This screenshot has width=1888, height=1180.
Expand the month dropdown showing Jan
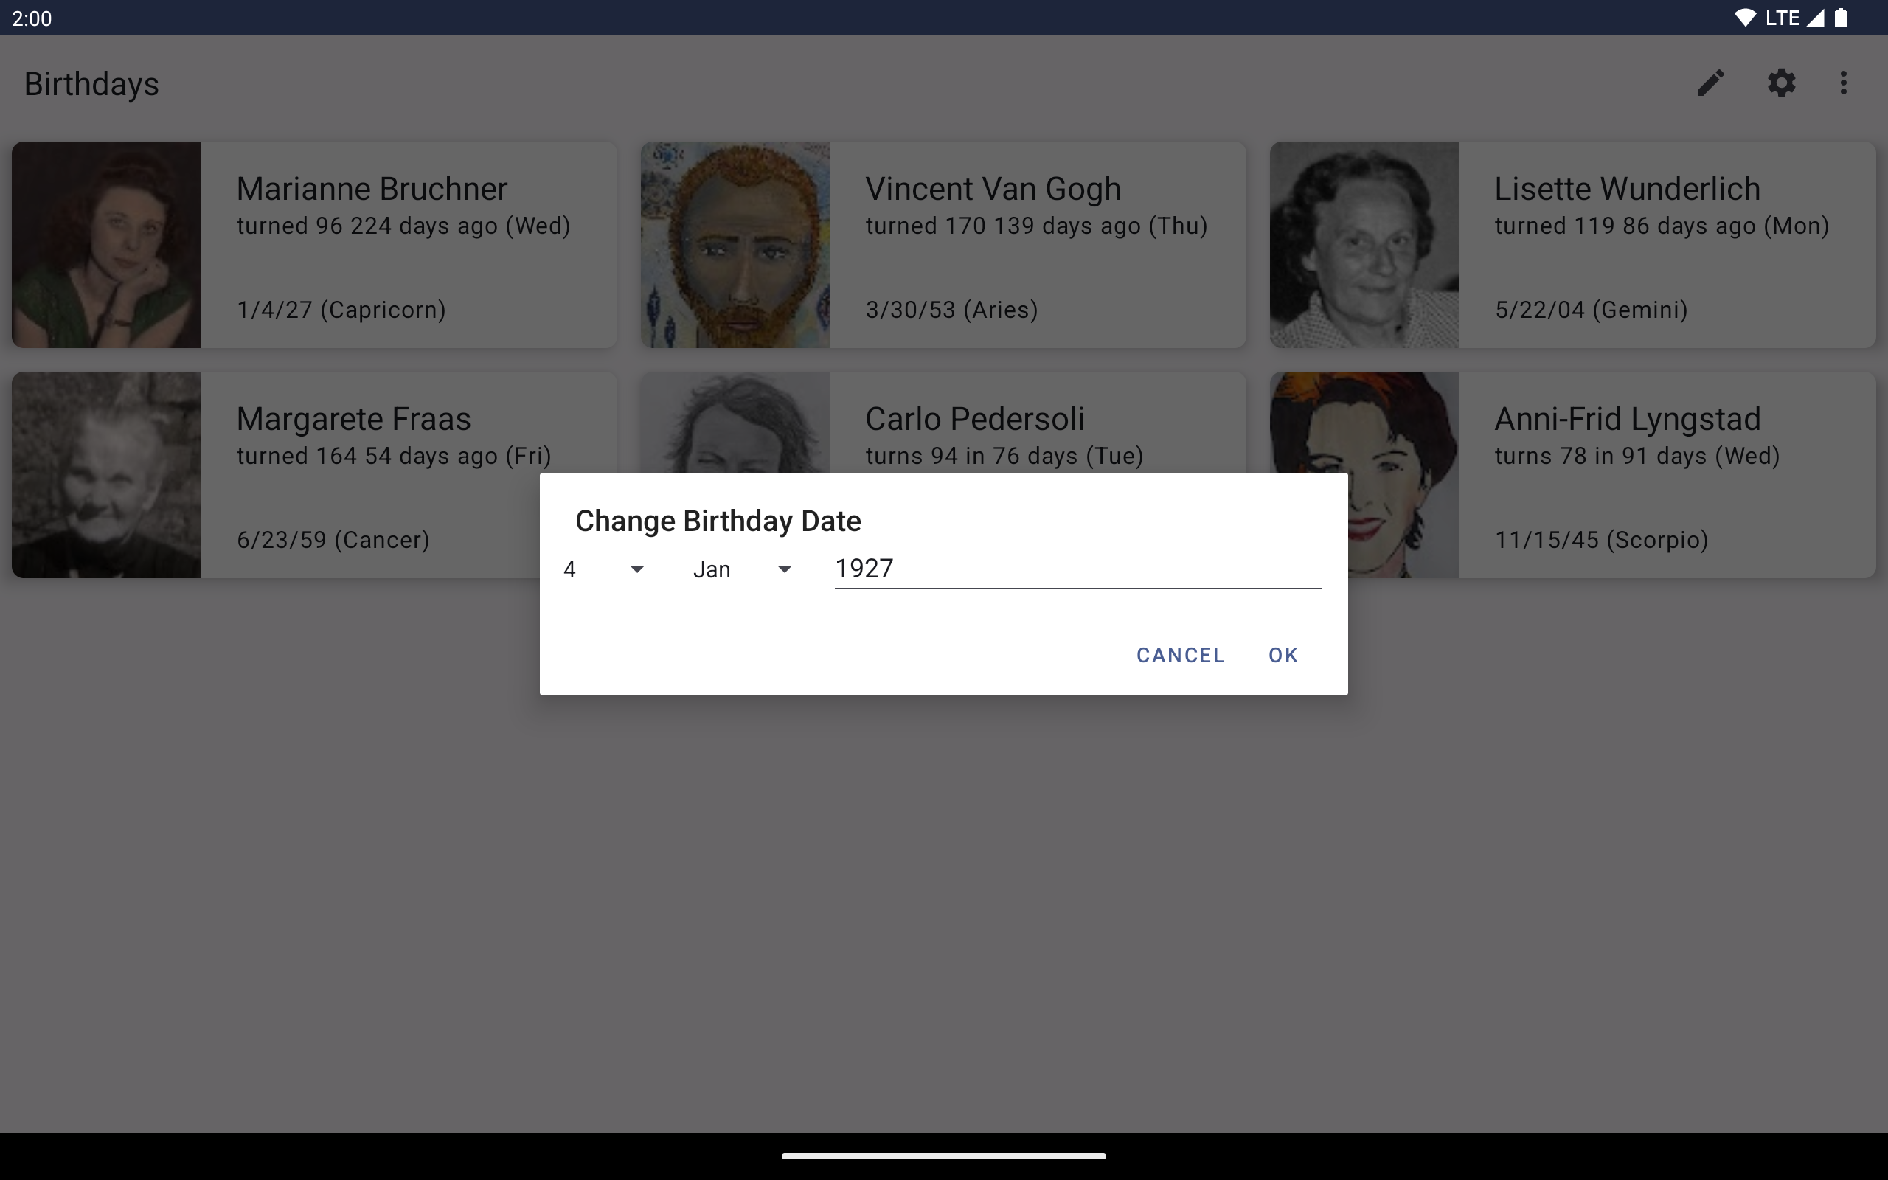742,569
